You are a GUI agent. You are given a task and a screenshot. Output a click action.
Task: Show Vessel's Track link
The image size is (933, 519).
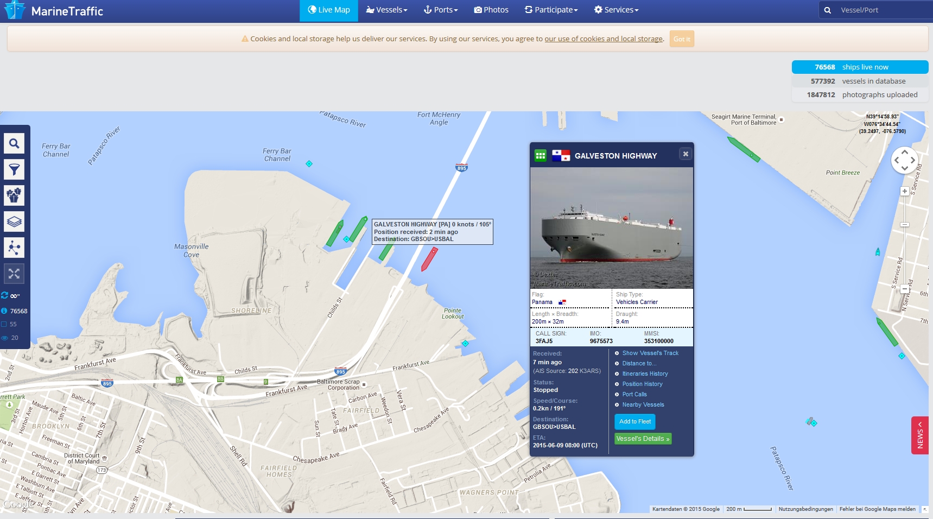point(650,353)
